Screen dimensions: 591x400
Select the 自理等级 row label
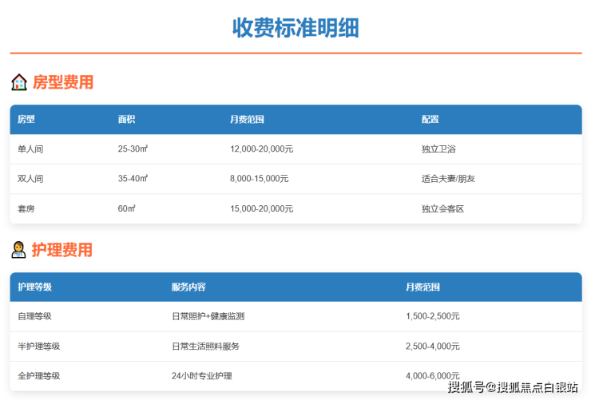pyautogui.click(x=34, y=316)
